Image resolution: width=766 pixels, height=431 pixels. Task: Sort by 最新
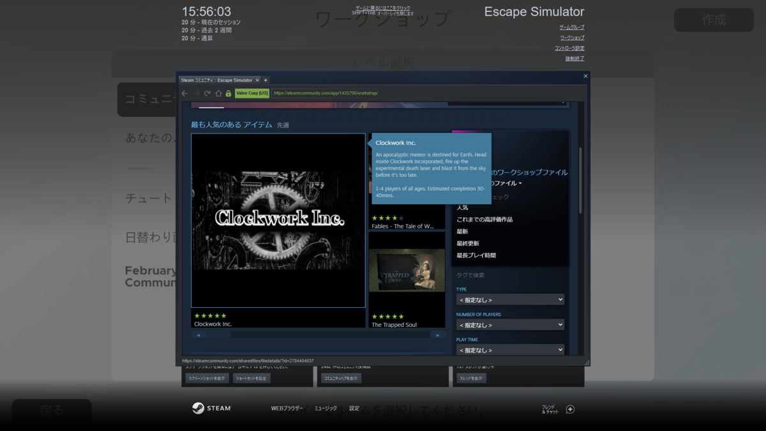click(462, 231)
